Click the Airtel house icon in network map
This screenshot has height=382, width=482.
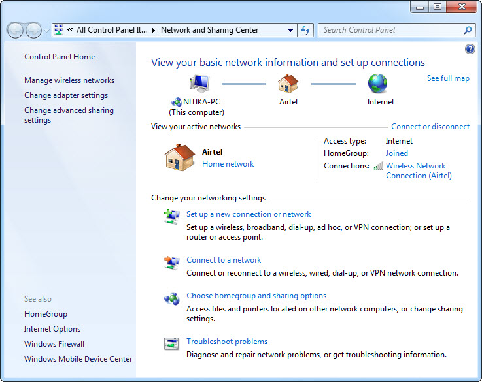pyautogui.click(x=288, y=84)
